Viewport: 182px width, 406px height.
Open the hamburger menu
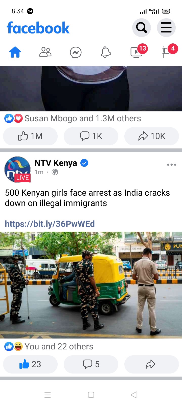pos(166,28)
